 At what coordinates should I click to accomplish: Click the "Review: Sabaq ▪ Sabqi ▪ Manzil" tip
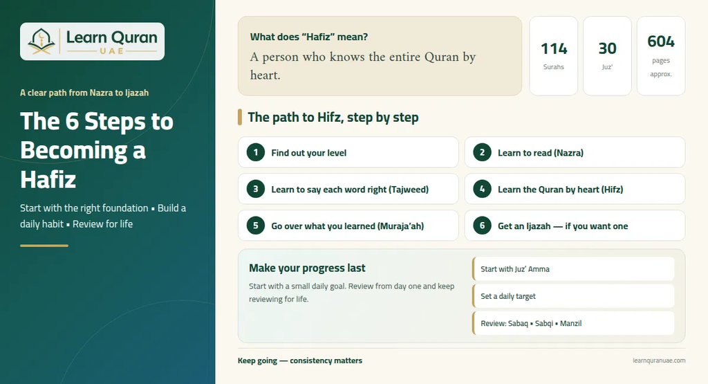pos(573,323)
